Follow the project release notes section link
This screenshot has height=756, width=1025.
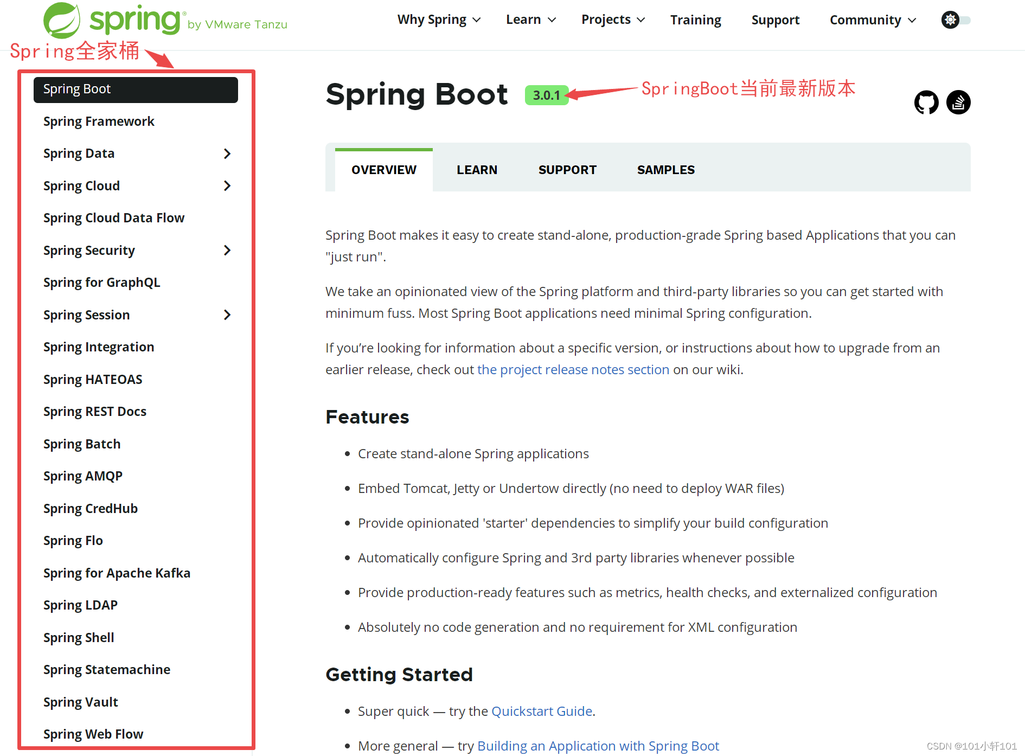tap(573, 370)
